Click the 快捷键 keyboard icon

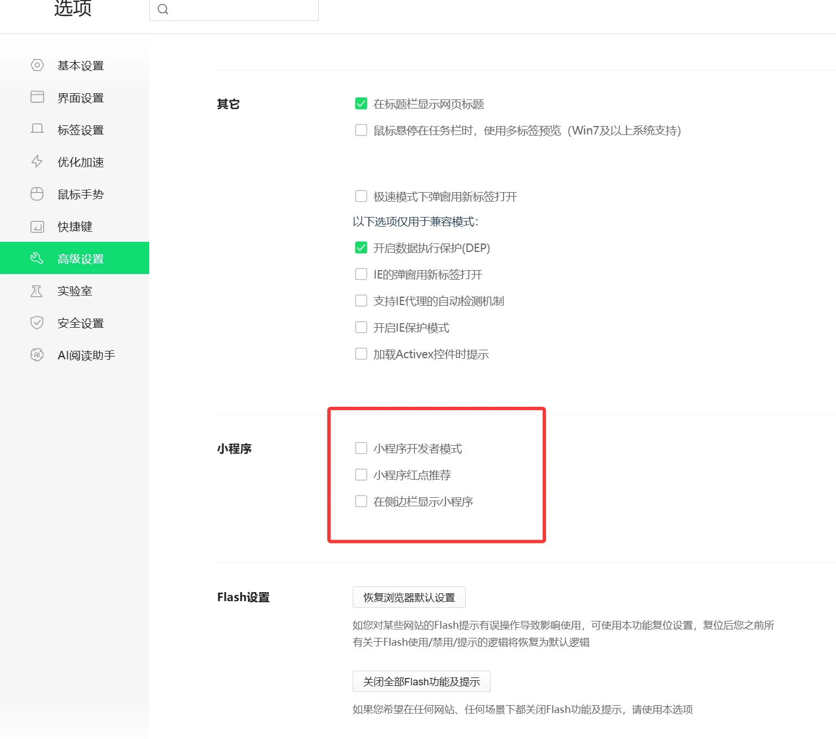37,226
